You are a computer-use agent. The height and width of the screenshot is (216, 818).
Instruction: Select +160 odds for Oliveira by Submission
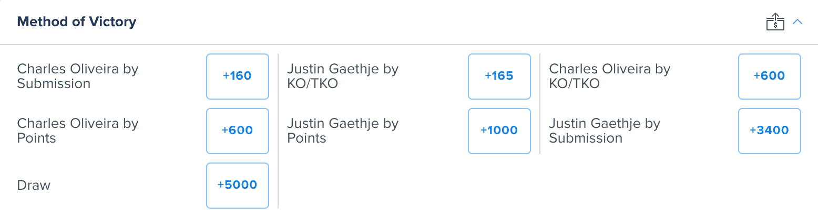(238, 76)
